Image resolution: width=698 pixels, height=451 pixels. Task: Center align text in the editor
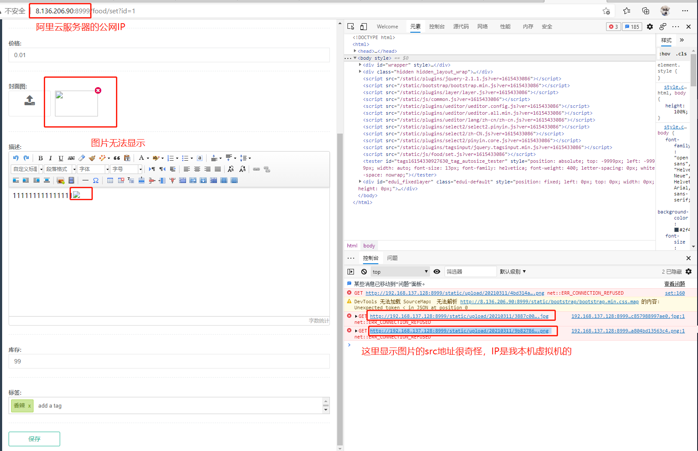[197, 169]
